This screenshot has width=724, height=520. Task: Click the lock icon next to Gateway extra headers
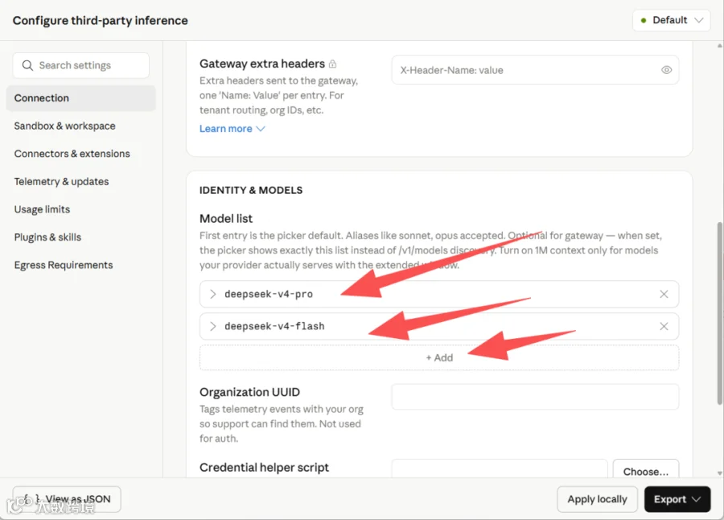pos(332,64)
